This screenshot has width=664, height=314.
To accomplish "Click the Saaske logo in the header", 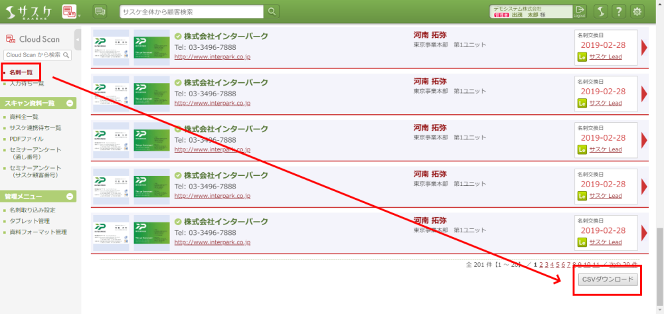I will pos(29,12).
